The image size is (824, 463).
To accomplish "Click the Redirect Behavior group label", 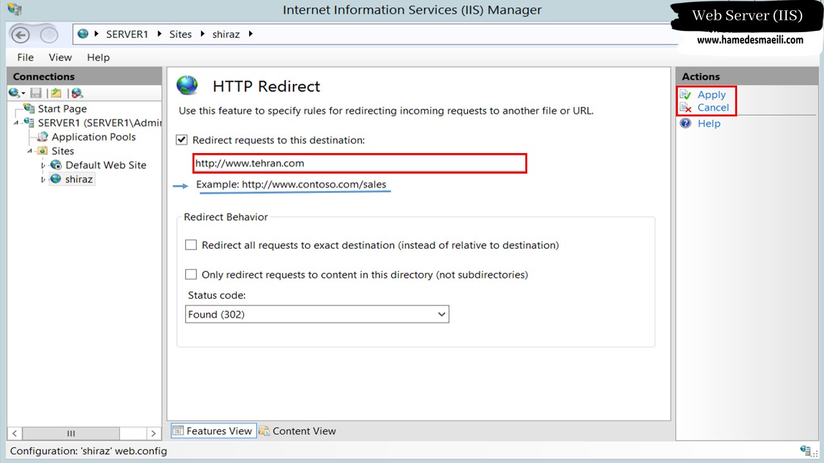I will [225, 217].
